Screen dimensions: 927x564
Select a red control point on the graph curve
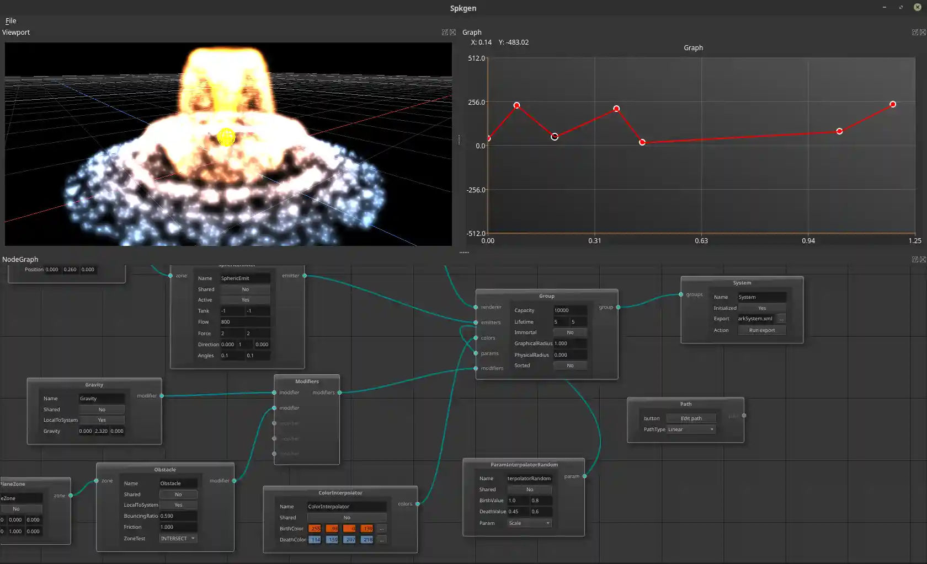[x=516, y=105]
